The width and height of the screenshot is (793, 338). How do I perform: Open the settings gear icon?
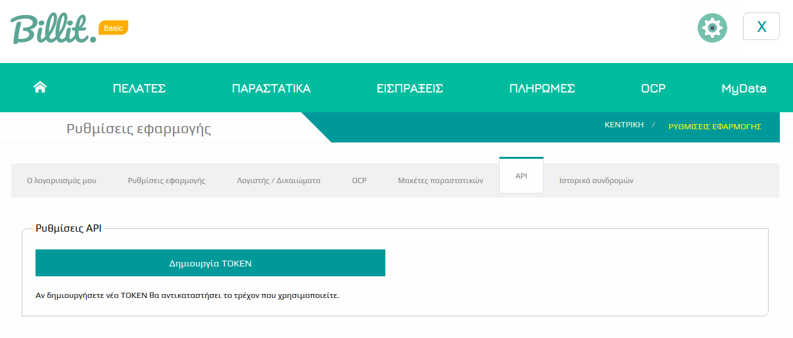point(712,28)
